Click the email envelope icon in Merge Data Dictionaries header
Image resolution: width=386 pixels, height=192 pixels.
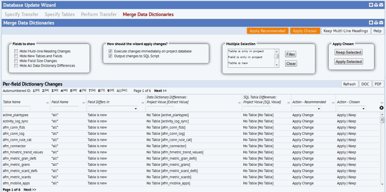click(x=381, y=23)
